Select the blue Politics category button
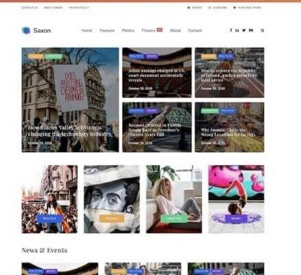 point(49,219)
